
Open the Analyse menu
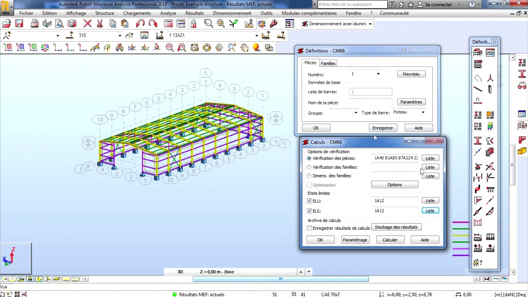click(168, 13)
